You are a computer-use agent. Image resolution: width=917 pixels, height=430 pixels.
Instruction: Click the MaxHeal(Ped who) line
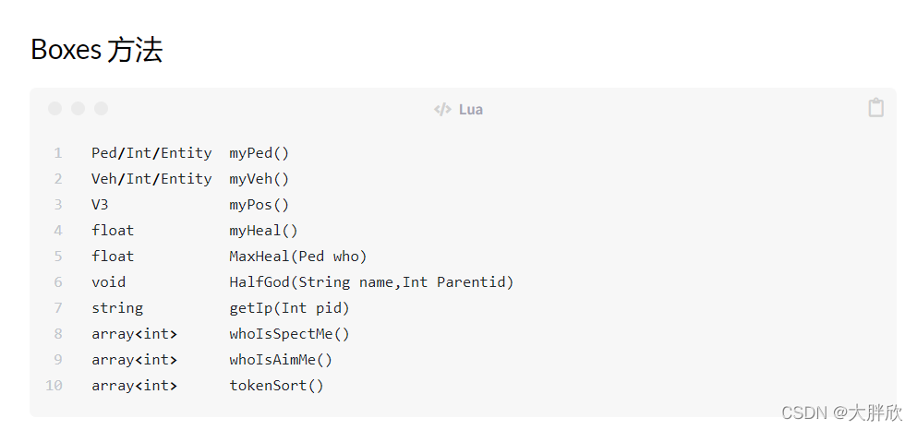(x=298, y=257)
